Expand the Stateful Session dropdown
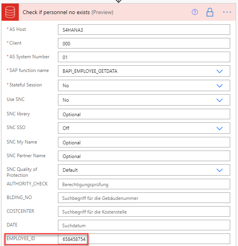238x246 pixels. 220,86
